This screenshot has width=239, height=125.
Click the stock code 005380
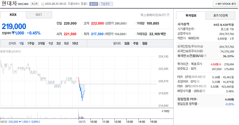[x=23, y=4]
